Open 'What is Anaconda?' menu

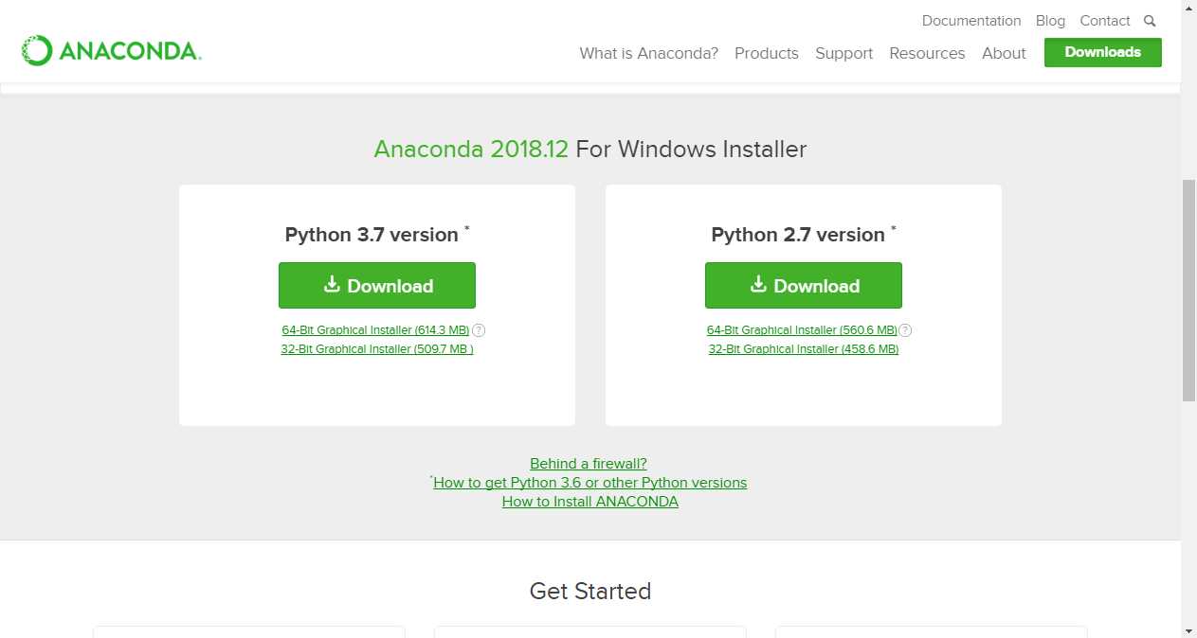coord(649,53)
